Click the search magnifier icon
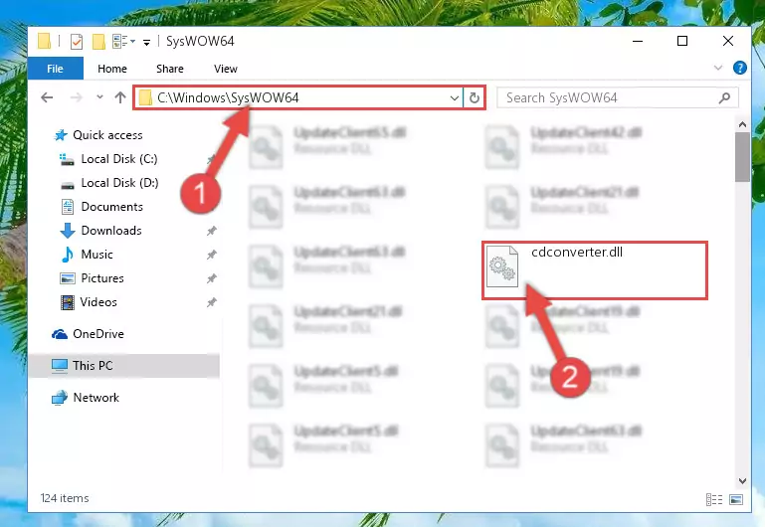 pos(724,98)
